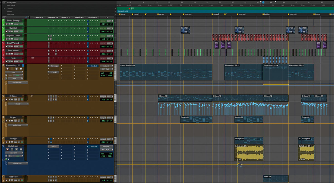The image size is (334, 183).
Task: Click the SENDS F-J column header
Action: coord(93,17)
